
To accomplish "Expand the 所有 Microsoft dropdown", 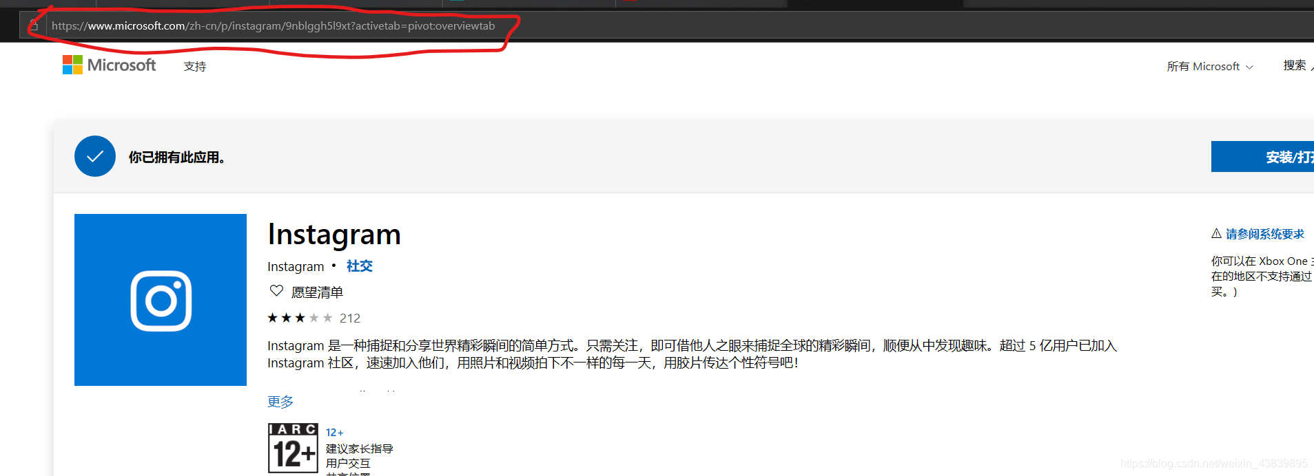I will pyautogui.click(x=1210, y=67).
